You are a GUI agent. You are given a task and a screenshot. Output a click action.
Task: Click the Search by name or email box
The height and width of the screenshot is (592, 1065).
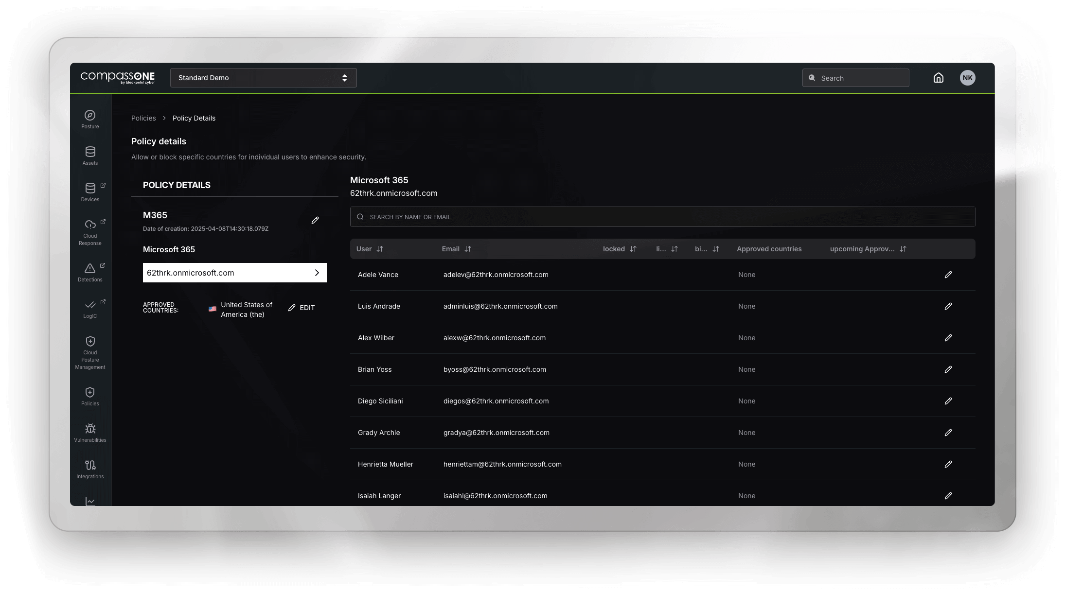point(662,217)
